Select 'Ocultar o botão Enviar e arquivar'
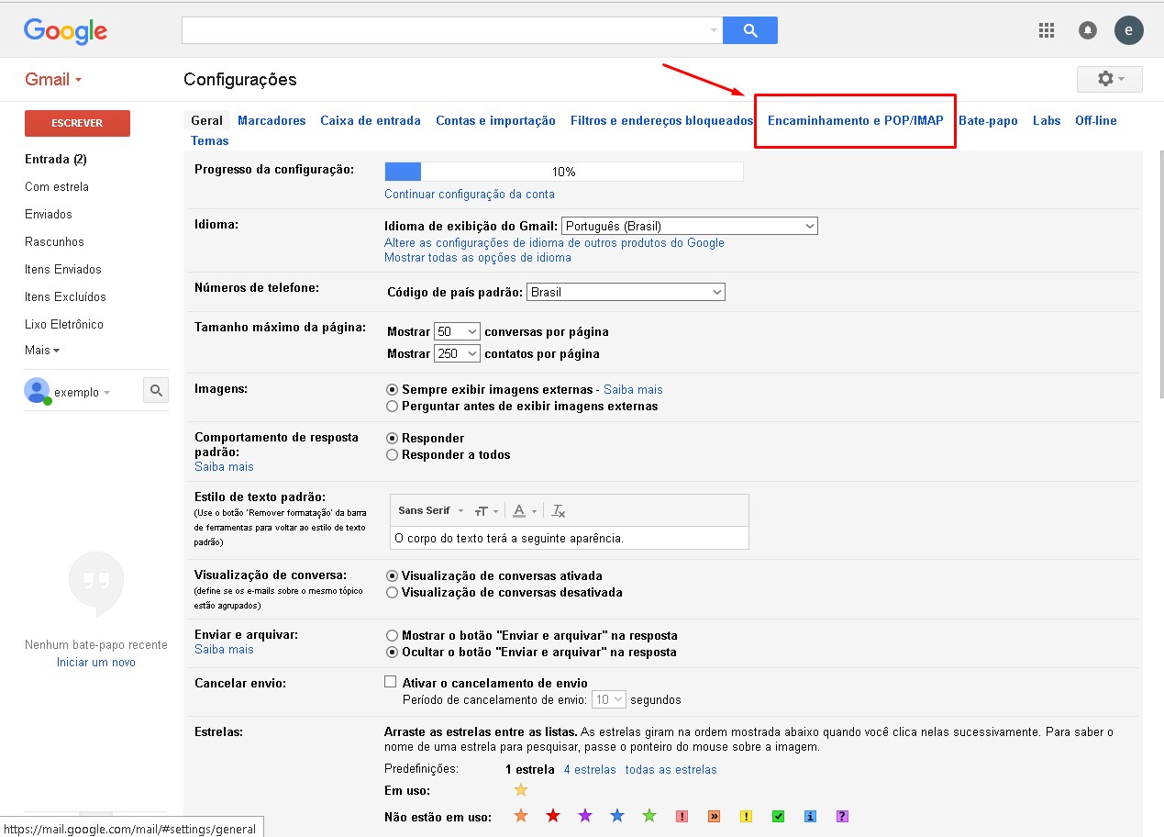1164x837 pixels. pyautogui.click(x=393, y=652)
